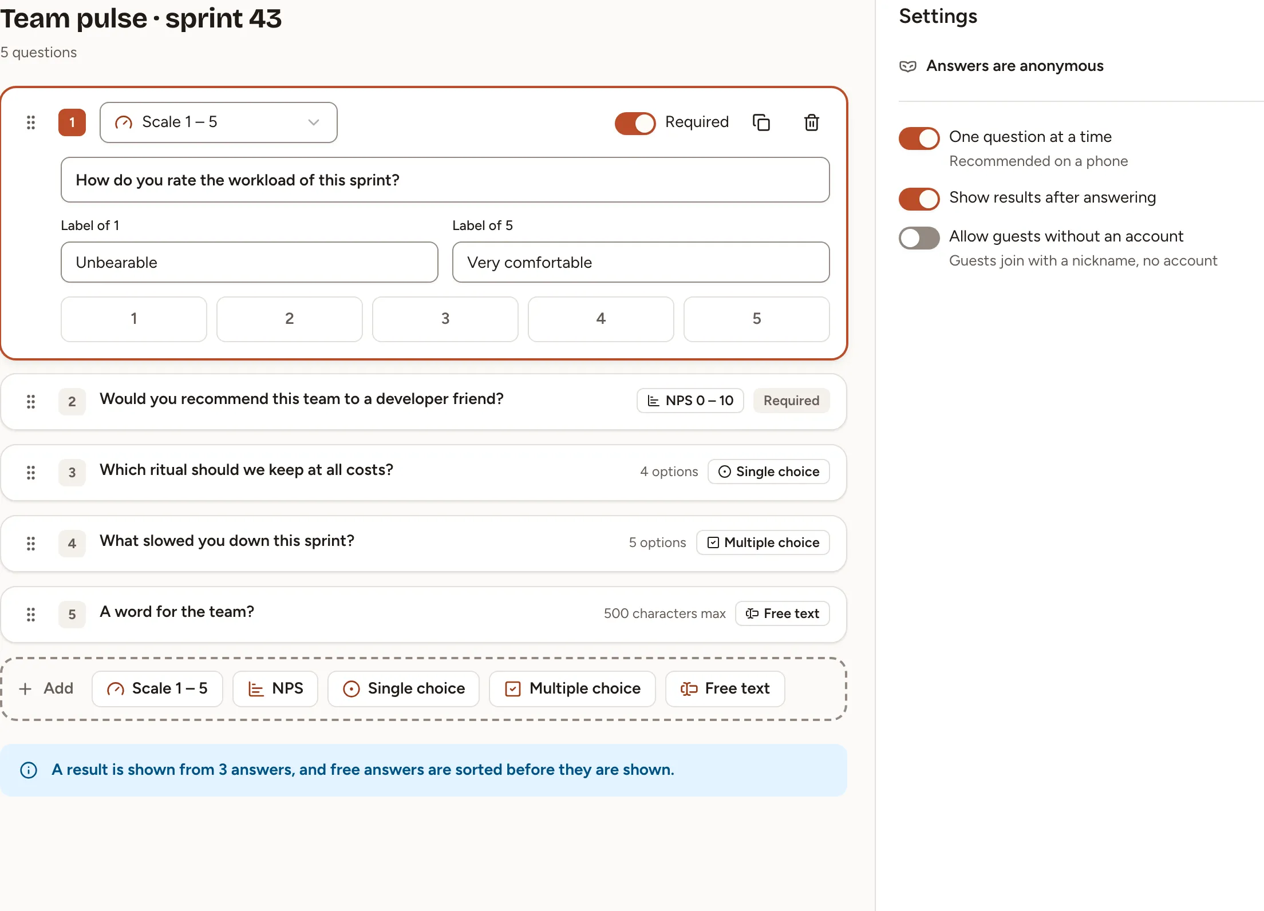The image size is (1264, 911).
Task: Grab drag handle of question 2
Action: (31, 402)
